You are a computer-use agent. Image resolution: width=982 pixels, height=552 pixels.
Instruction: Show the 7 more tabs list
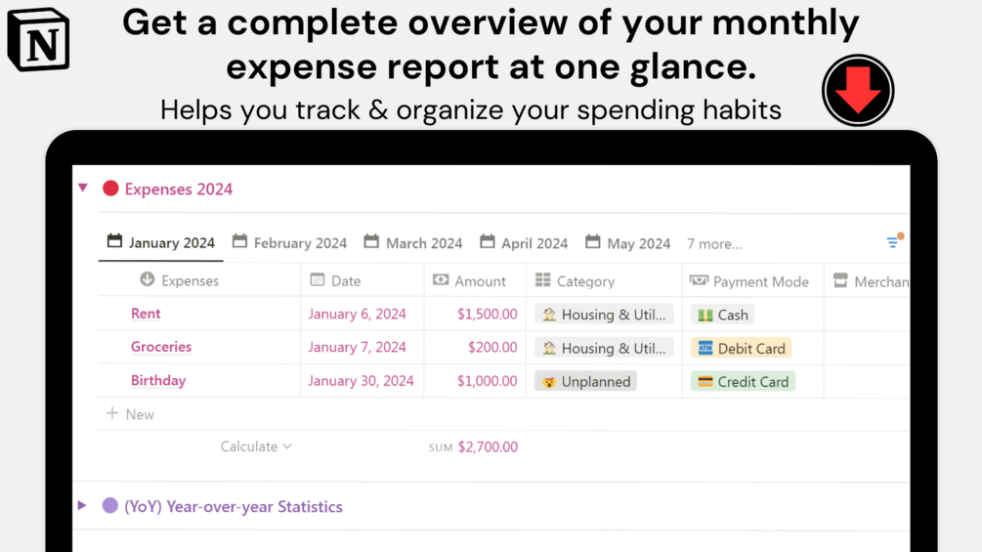[x=713, y=243]
